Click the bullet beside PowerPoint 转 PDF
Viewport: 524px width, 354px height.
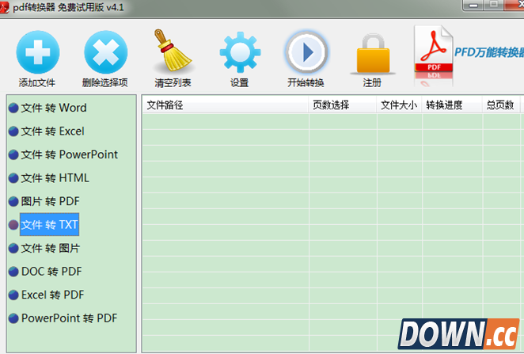pos(13,318)
